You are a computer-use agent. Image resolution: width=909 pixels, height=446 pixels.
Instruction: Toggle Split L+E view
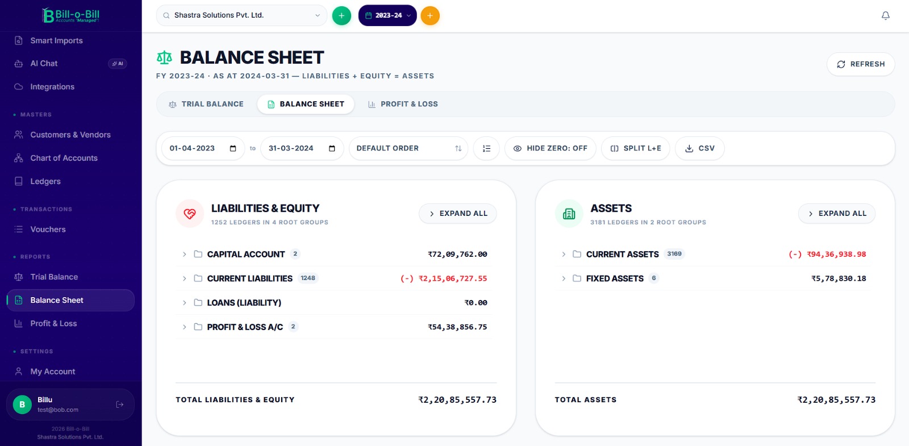click(x=636, y=148)
